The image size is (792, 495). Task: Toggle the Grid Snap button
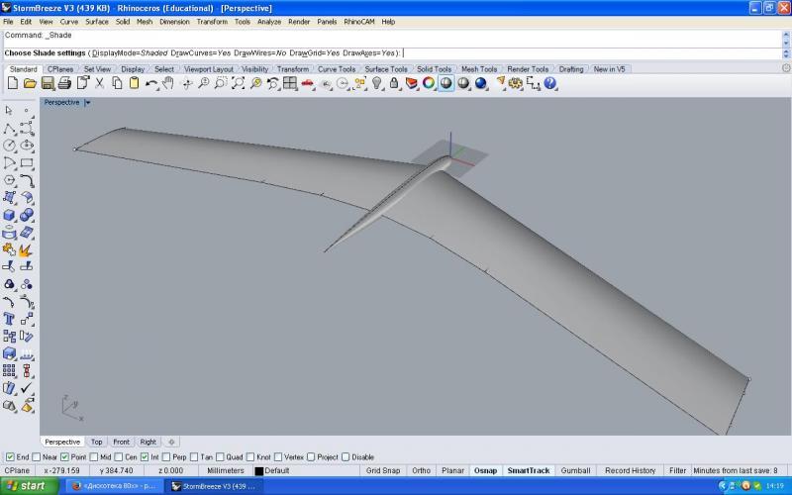pos(383,470)
